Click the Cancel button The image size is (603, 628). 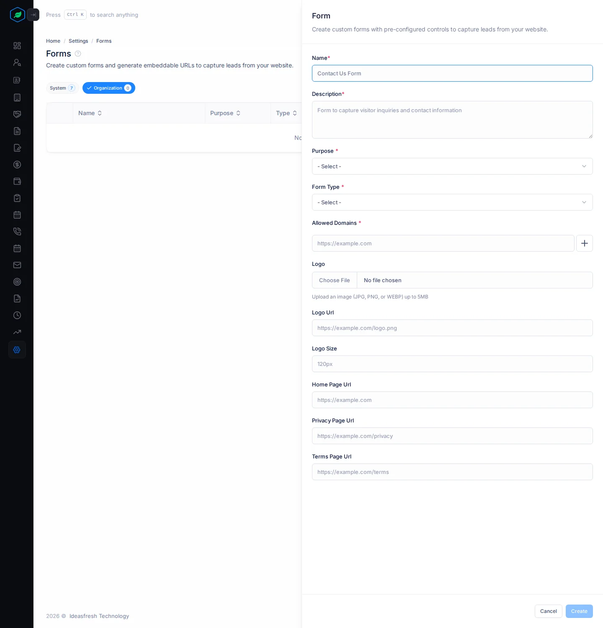tap(549, 611)
